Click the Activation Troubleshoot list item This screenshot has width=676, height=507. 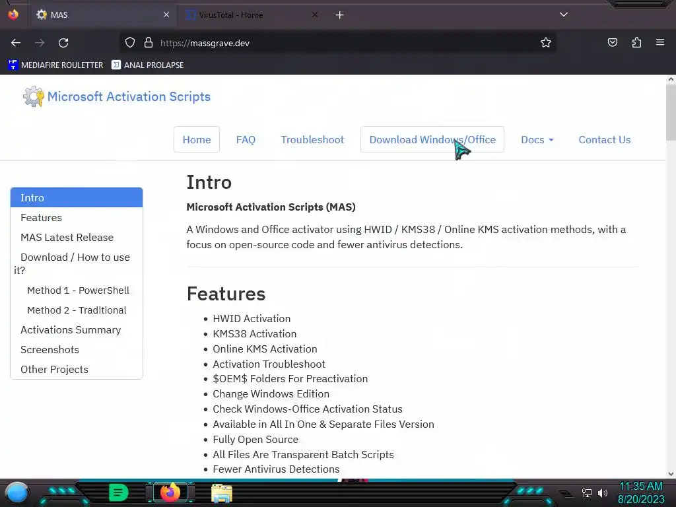tap(269, 364)
